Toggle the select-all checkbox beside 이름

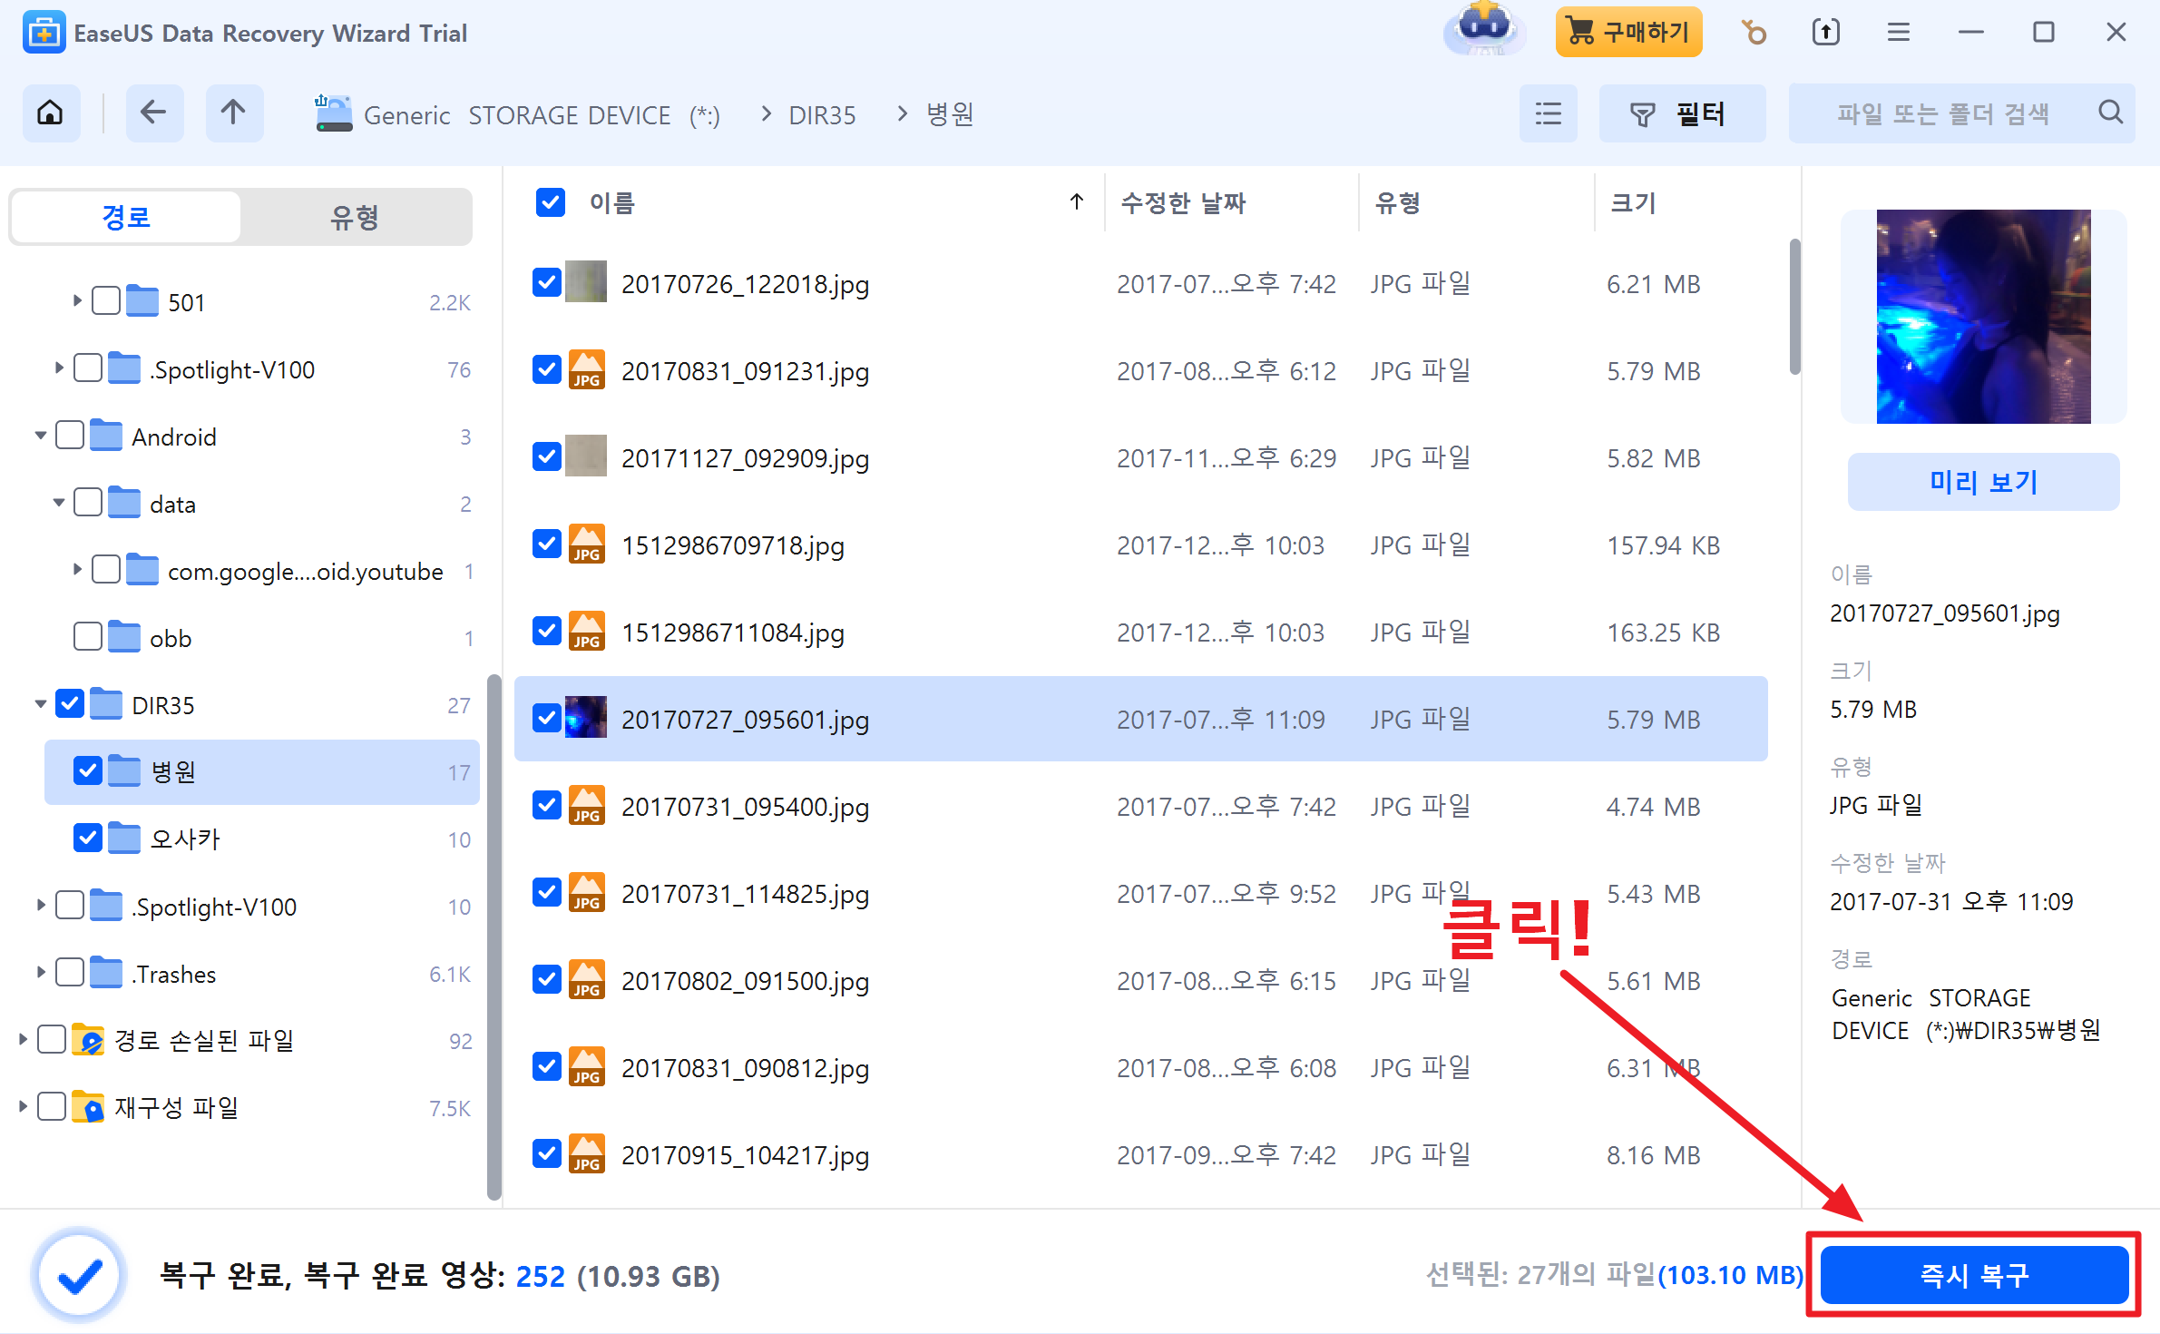550,202
